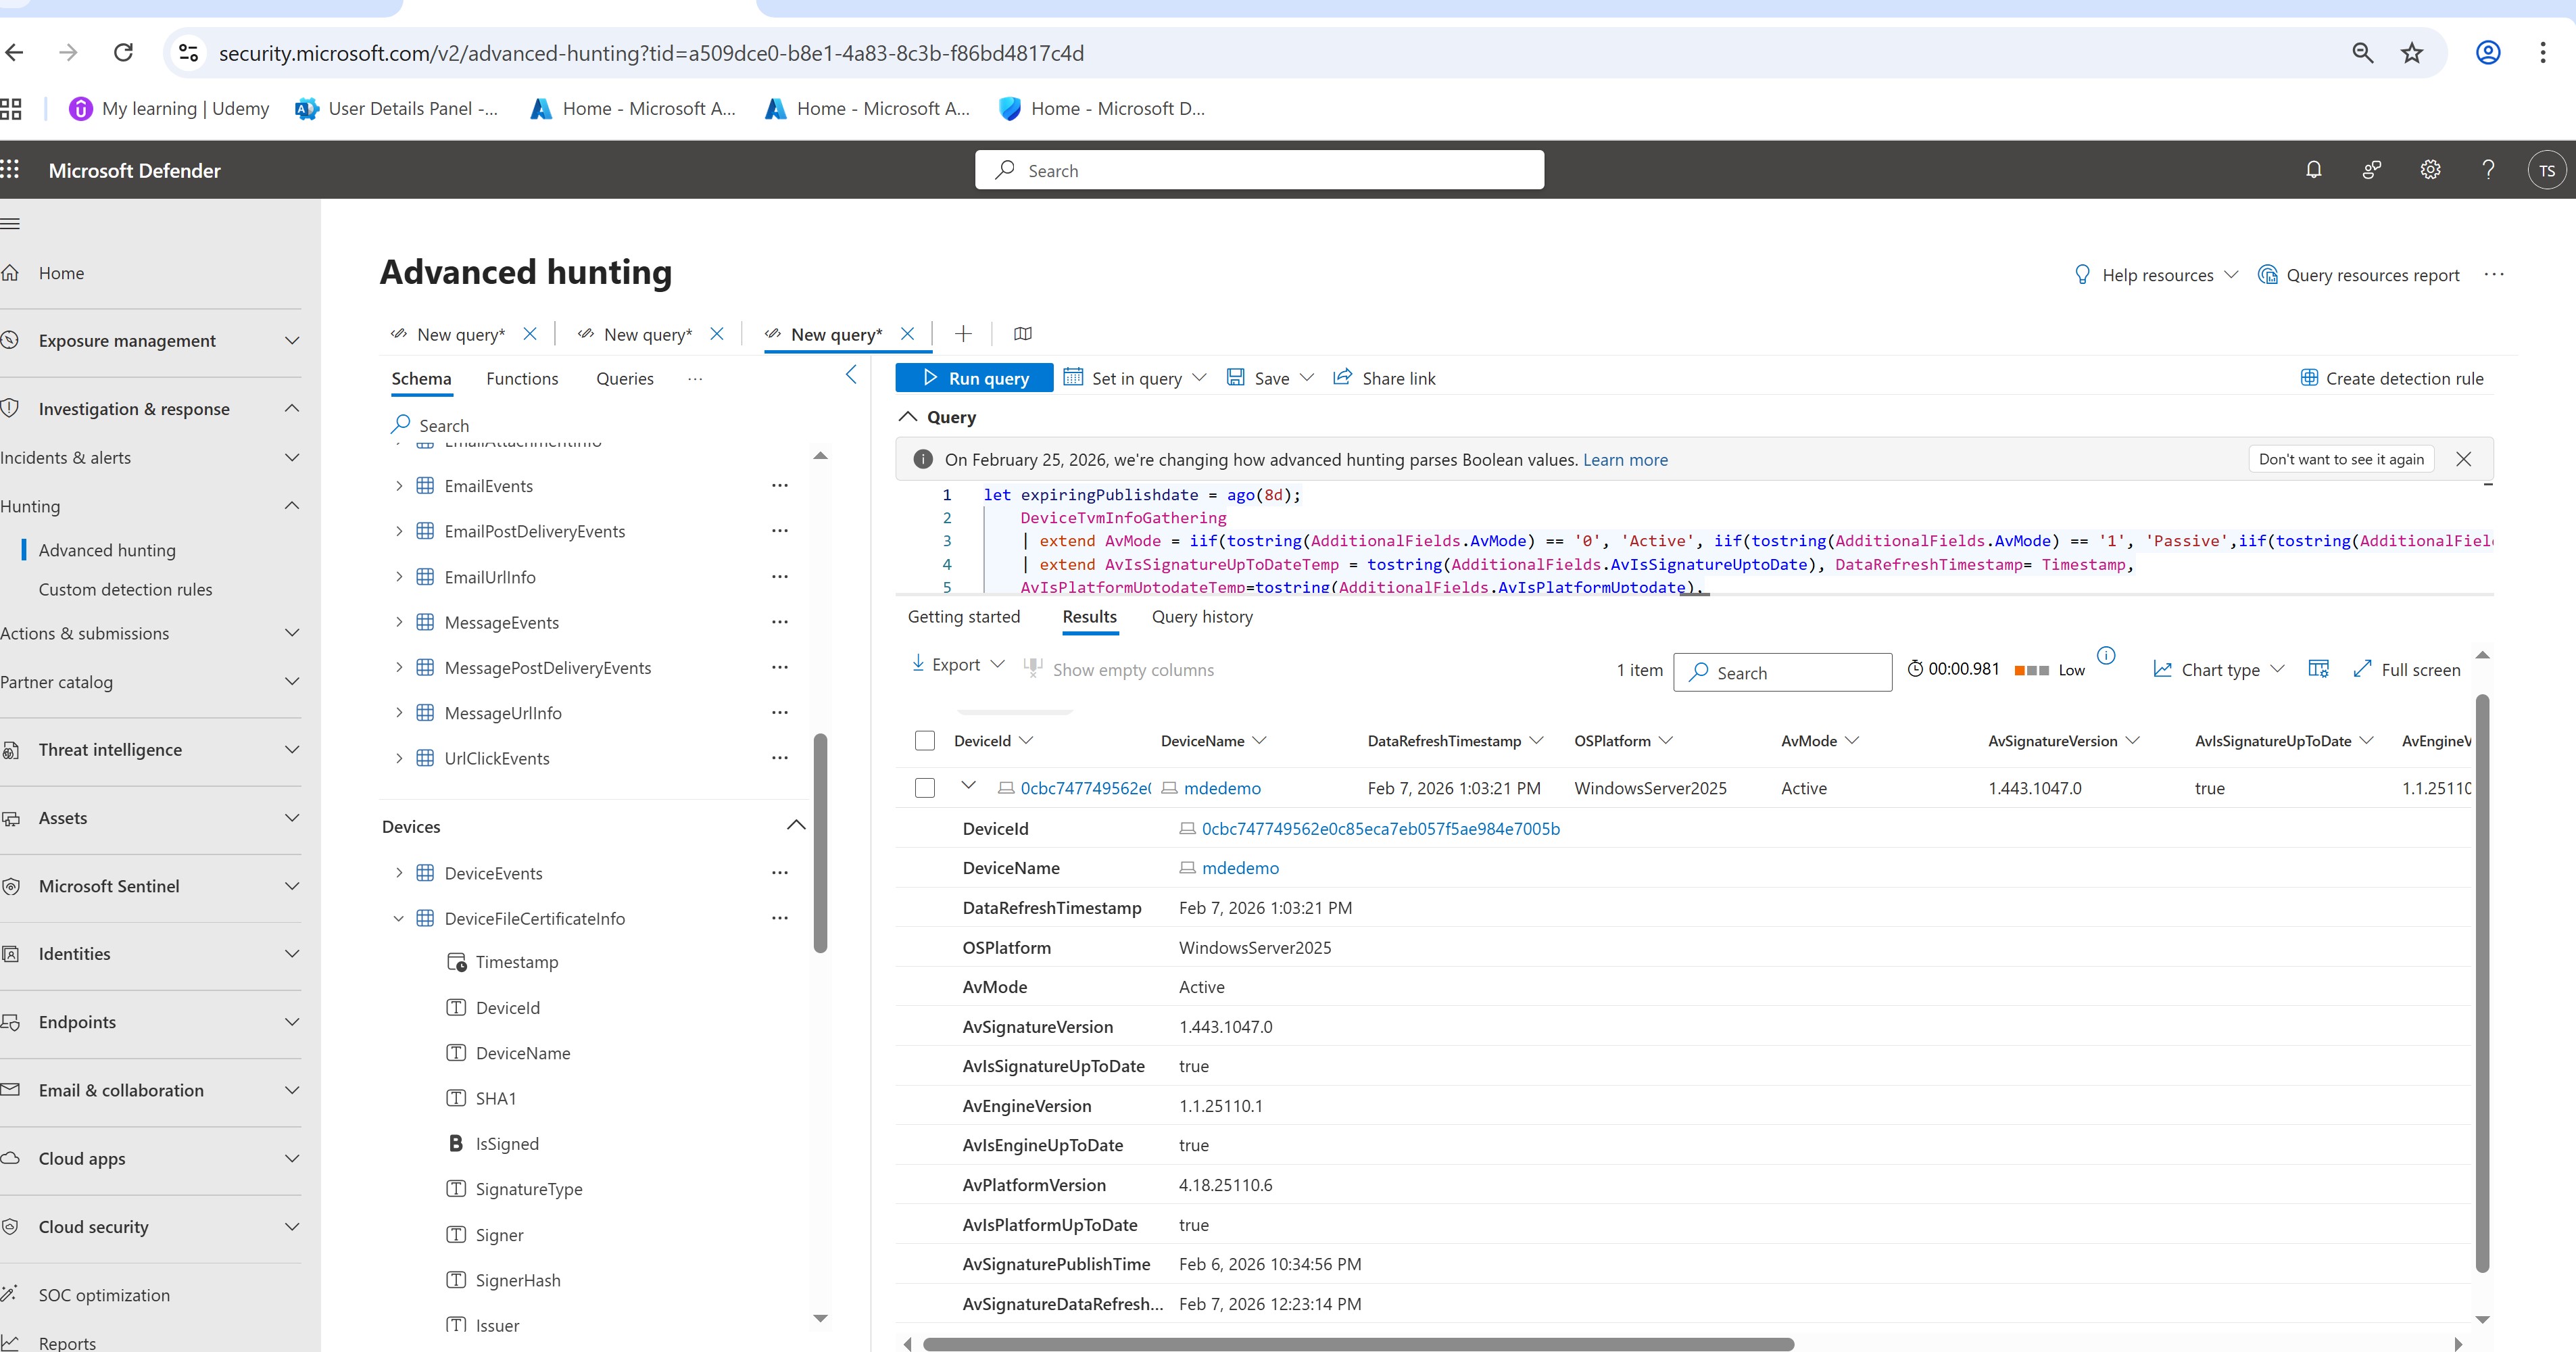Switch to the Functions tab
The width and height of the screenshot is (2576, 1352).
pos(522,379)
